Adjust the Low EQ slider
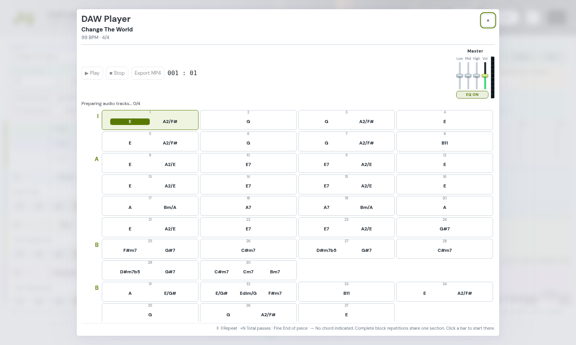The width and height of the screenshot is (576, 345). [460, 76]
